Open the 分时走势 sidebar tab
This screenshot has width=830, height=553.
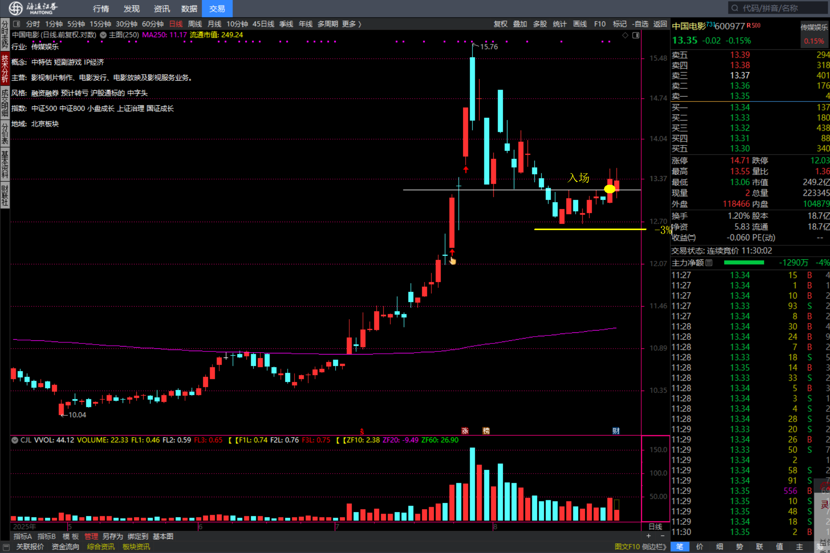pyautogui.click(x=5, y=35)
